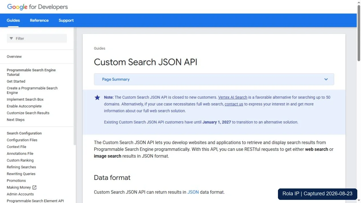The height and width of the screenshot is (203, 361).
Task: Open Implement Search Box page
Action: coord(25,99)
